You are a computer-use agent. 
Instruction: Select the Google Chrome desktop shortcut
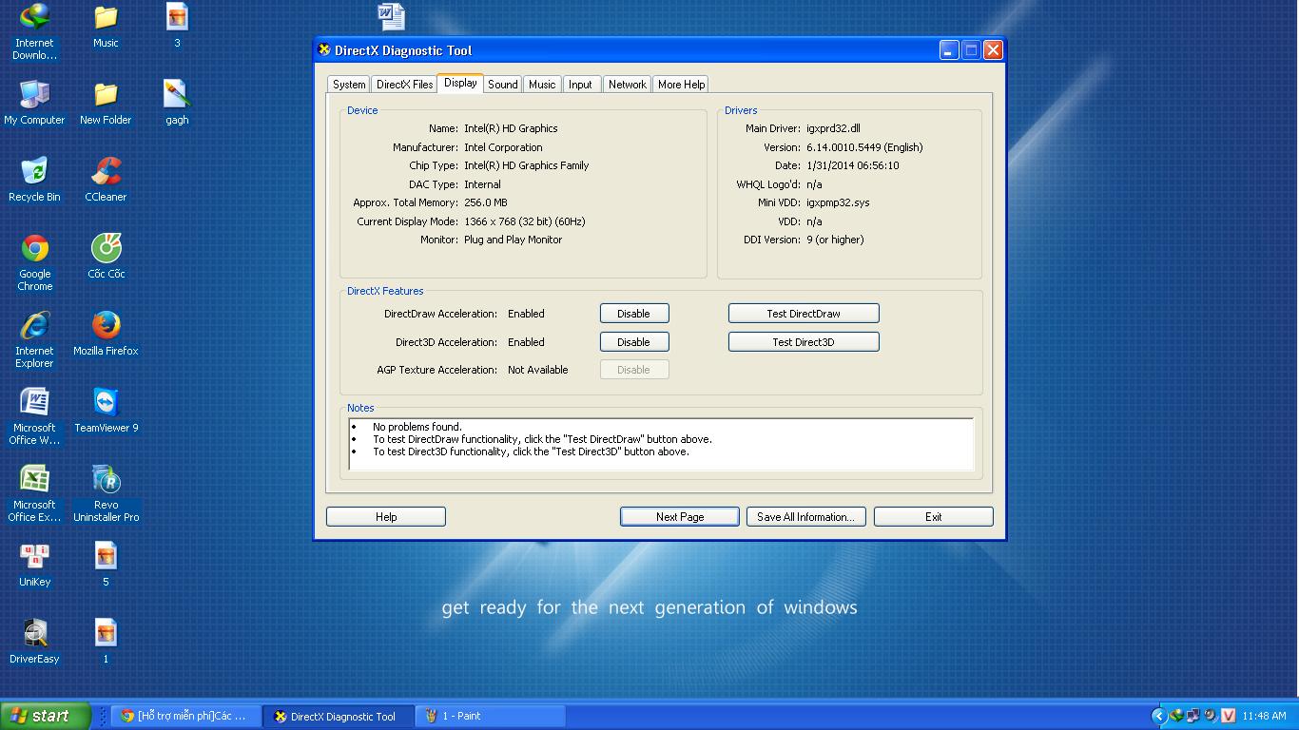[x=35, y=250]
